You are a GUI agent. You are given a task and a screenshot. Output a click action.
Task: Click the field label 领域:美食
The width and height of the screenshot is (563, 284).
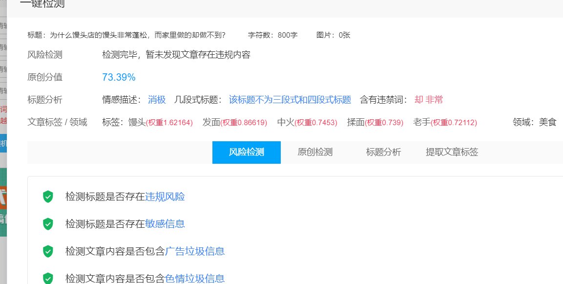(534, 123)
